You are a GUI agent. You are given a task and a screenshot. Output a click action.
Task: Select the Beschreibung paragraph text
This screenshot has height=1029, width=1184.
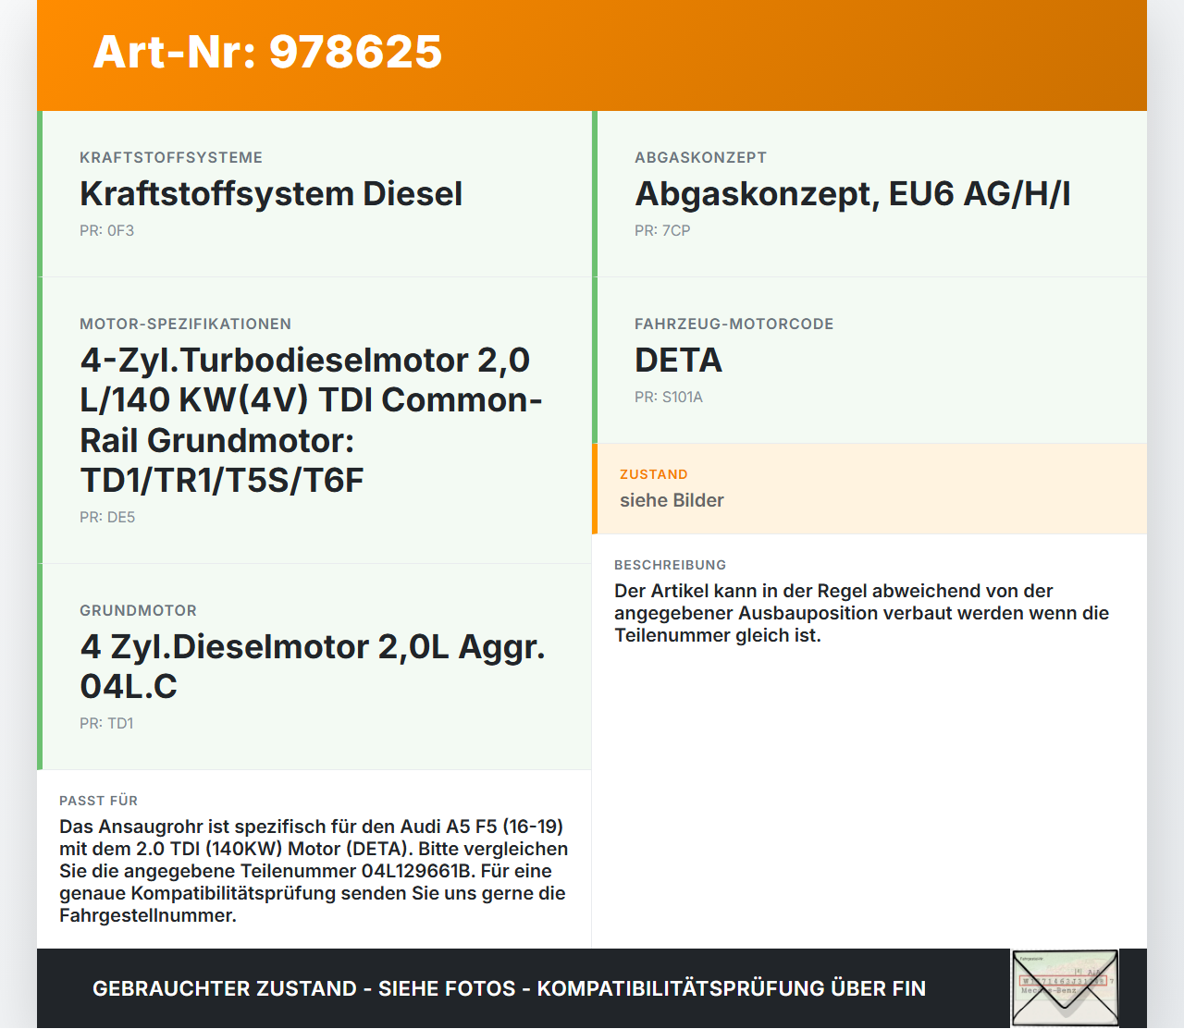click(x=861, y=613)
